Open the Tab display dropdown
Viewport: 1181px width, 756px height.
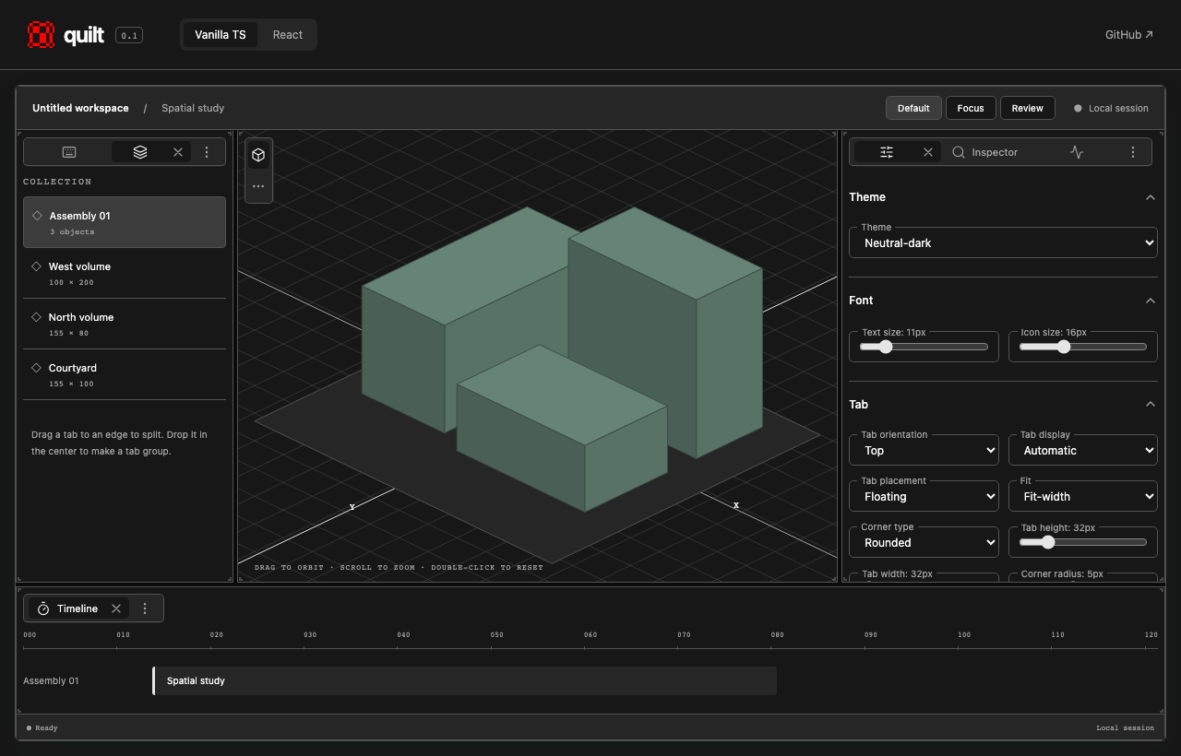coord(1082,450)
